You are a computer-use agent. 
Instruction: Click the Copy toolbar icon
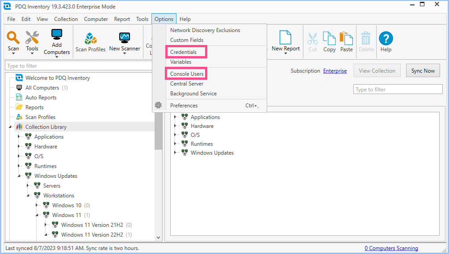[x=329, y=38]
